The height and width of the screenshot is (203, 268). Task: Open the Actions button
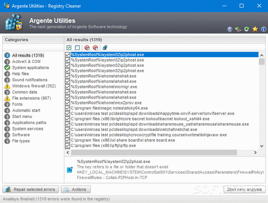(76, 189)
